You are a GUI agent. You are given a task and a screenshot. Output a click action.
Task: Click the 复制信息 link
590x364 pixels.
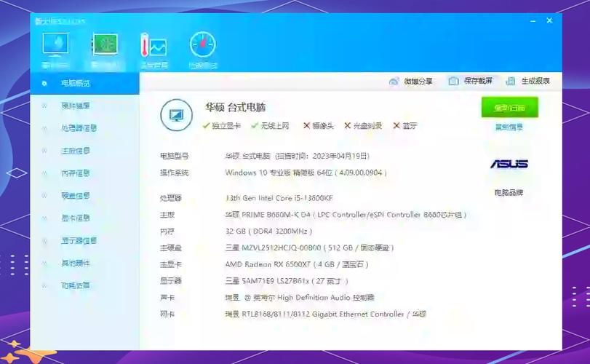click(x=509, y=127)
